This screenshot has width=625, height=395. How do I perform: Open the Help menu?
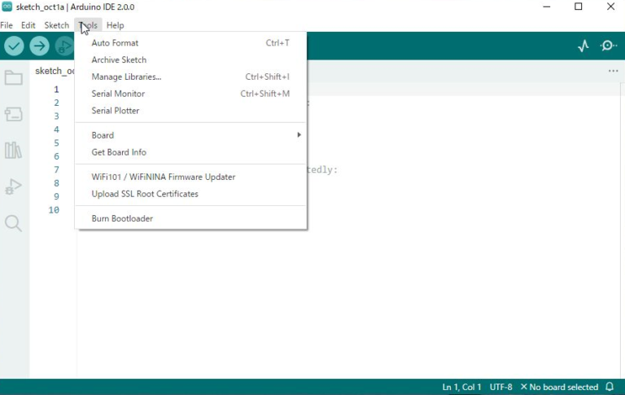(x=116, y=25)
